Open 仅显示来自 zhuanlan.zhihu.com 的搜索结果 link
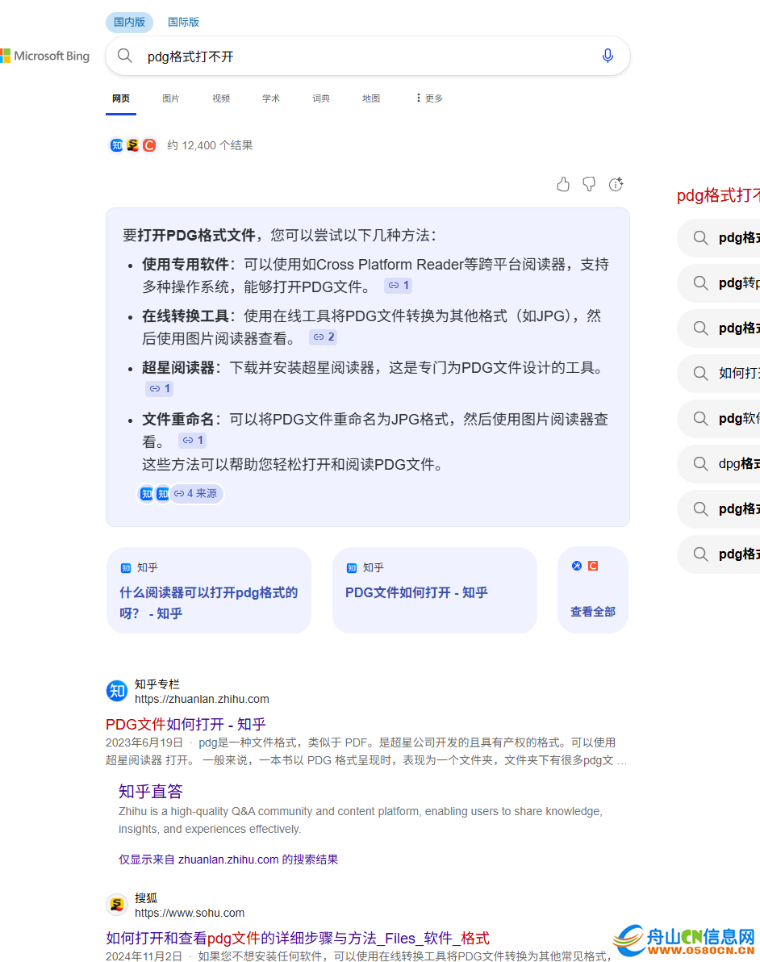 click(228, 860)
